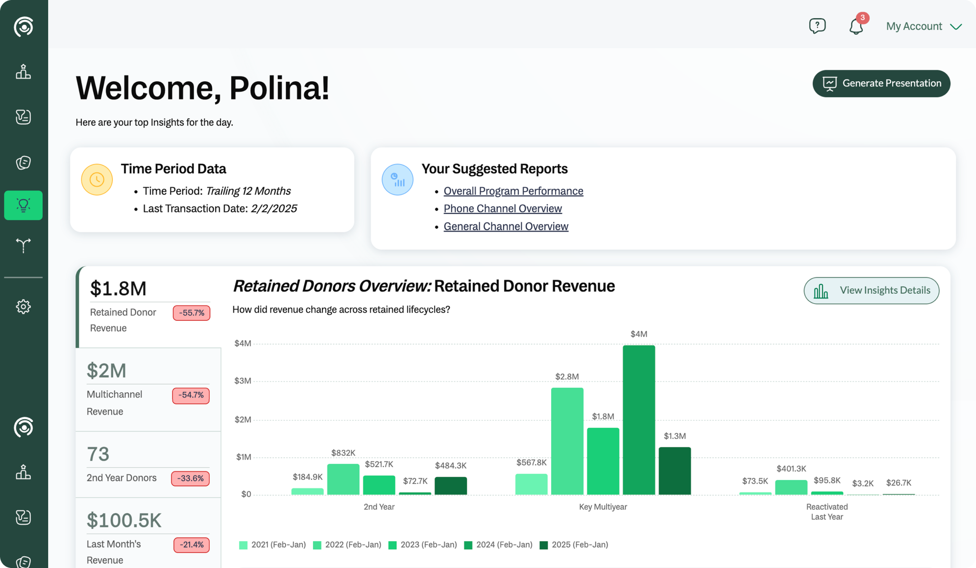Toggle the 2024 (Feb-Jan) legend series
Image resolution: width=976 pixels, height=568 pixels.
click(x=498, y=545)
